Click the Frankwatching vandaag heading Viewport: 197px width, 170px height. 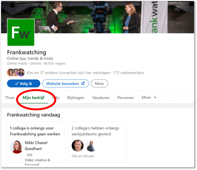[x=34, y=115]
